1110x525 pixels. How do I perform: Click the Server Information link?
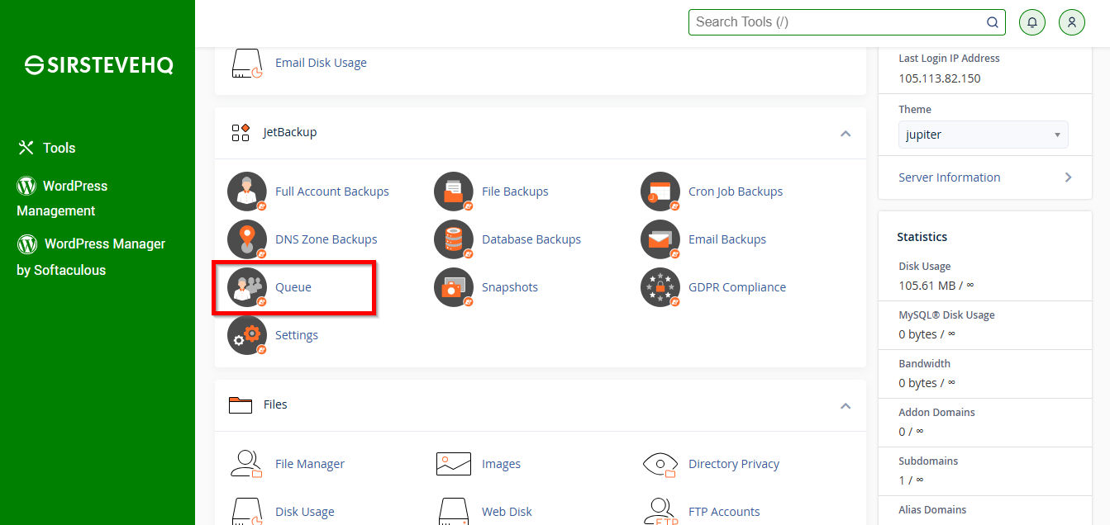pos(950,177)
